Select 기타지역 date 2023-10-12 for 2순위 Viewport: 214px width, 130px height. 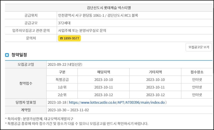pyautogui.click(x=155, y=95)
